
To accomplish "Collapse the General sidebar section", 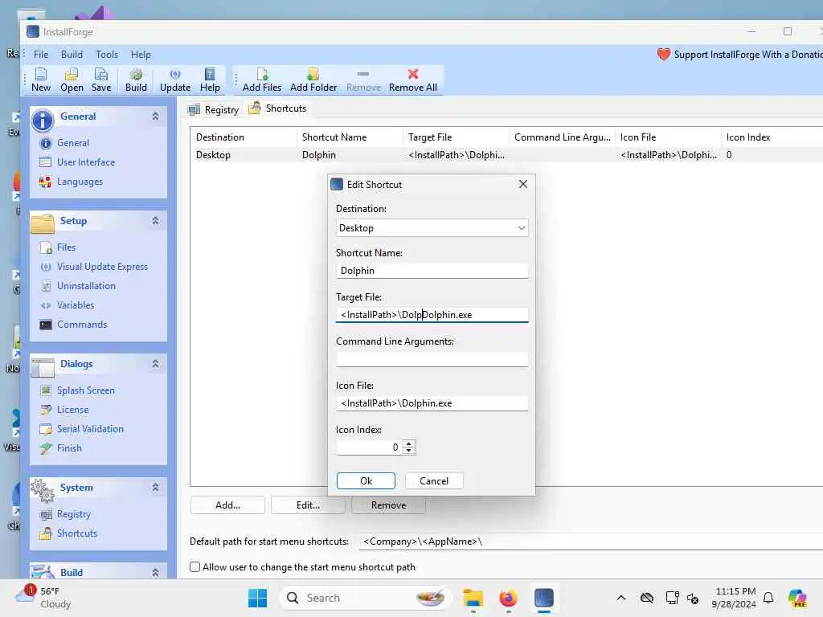I will (x=155, y=116).
